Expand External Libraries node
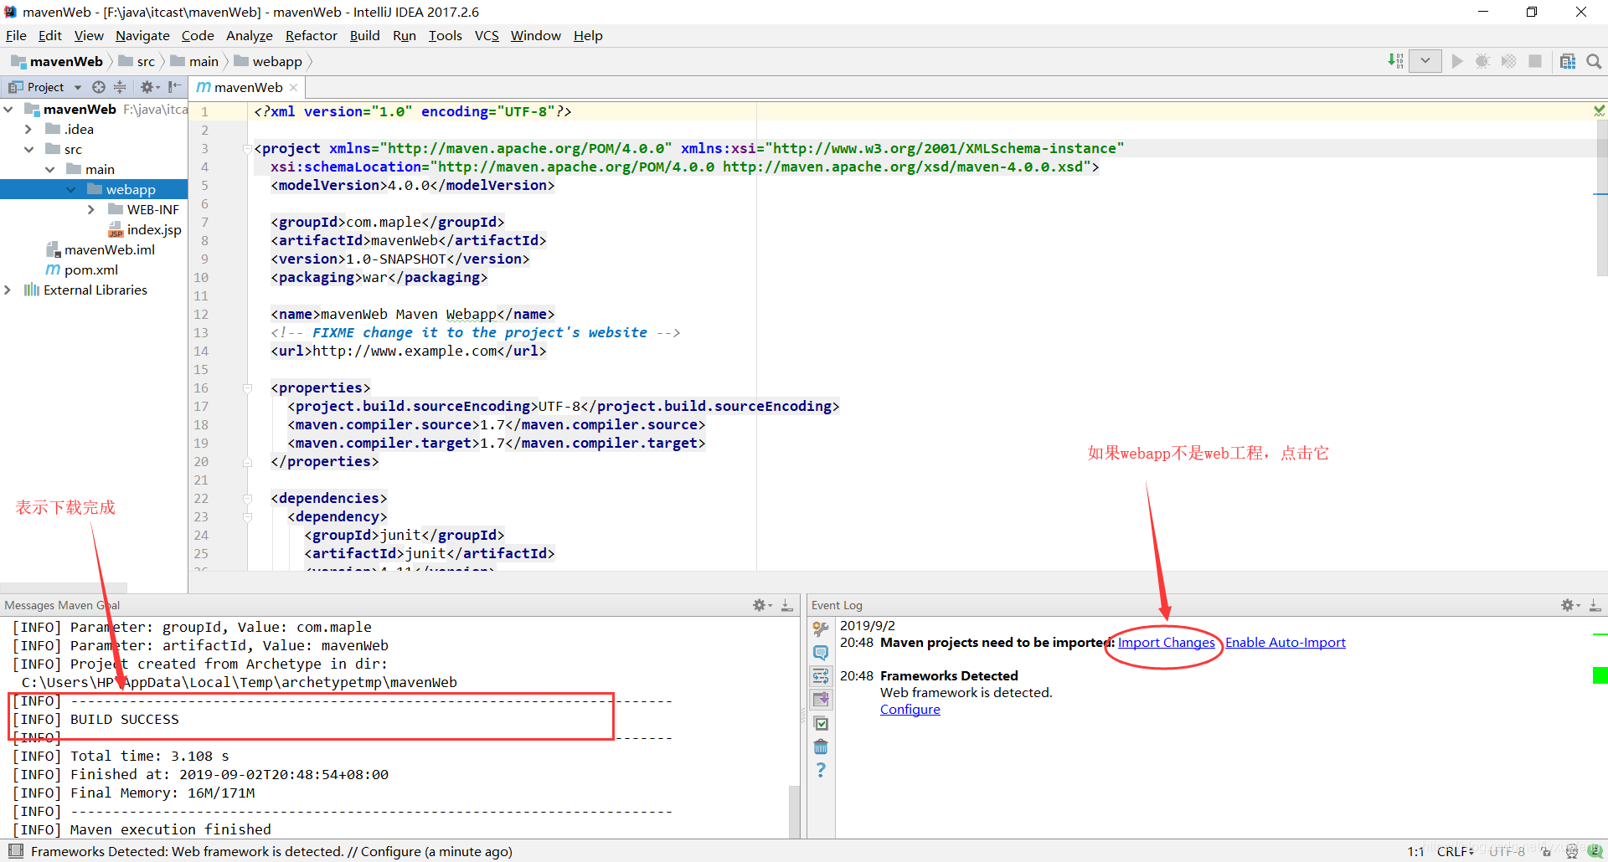This screenshot has width=1608, height=862. coord(8,290)
